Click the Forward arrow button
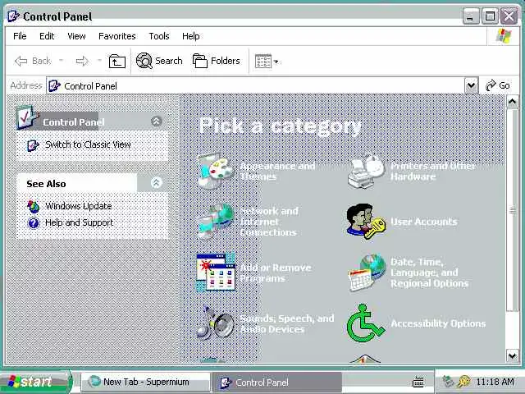This screenshot has width=525, height=394. click(82, 61)
